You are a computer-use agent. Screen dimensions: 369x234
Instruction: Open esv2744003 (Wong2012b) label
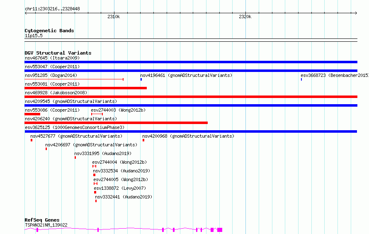(x=118, y=110)
